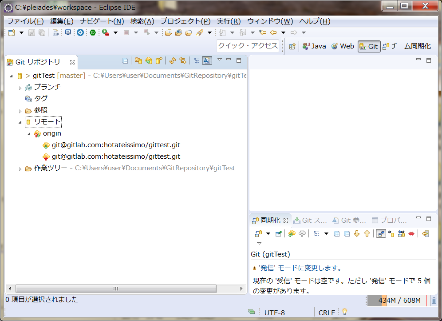
Task: Open the dropdown beside Run with coverage icon
Action: tap(115, 33)
